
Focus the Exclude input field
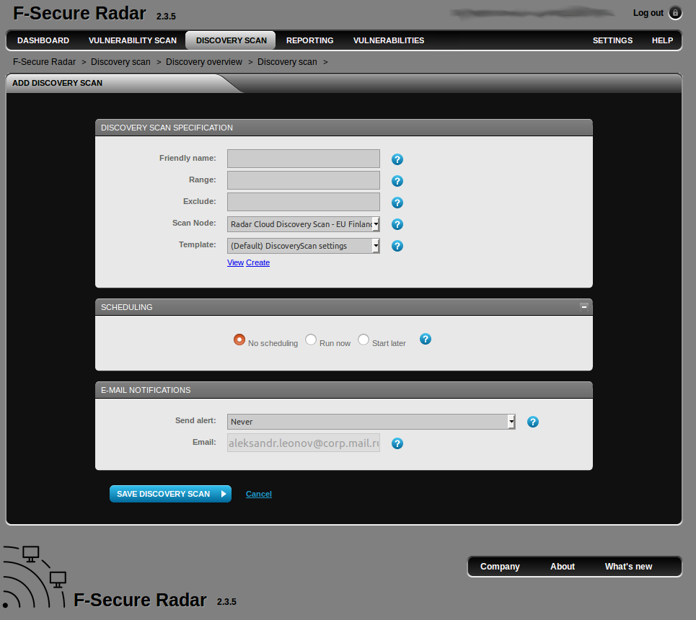pos(304,202)
